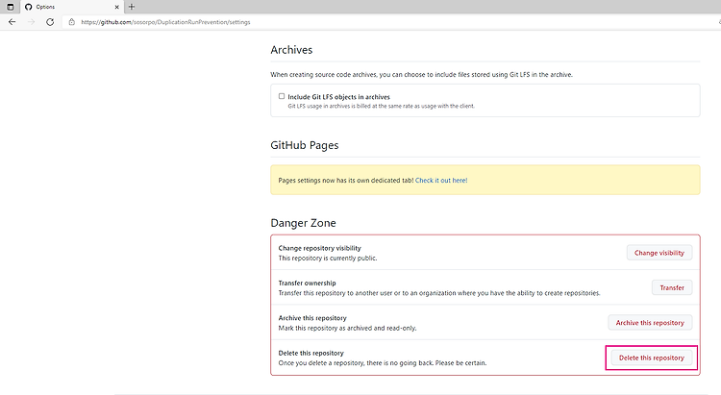Screen dimensions: 721x395
Task: Click the GitHub settings URL in the address bar
Action: 165,22
